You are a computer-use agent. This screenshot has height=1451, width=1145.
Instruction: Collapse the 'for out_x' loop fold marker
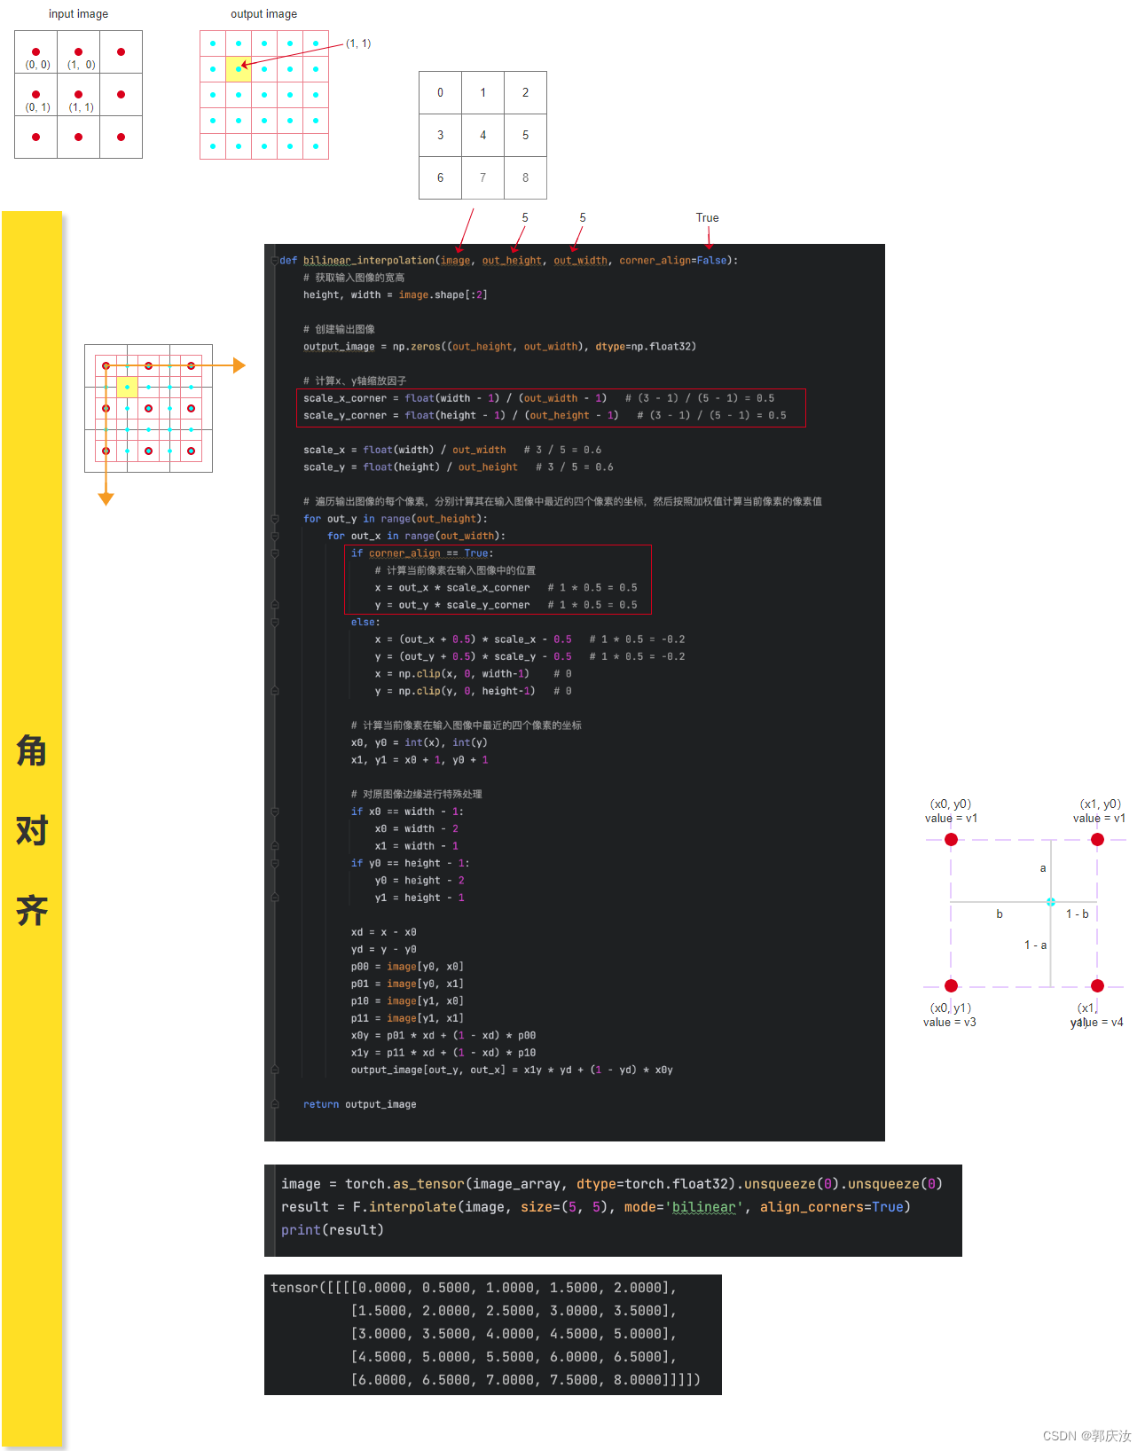click(275, 537)
